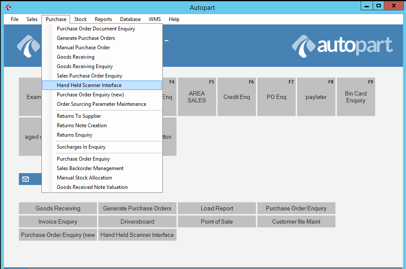Choose Purchase Order Enquiry menu entry
Image resolution: width=406 pixels, height=269 pixels.
(x=102, y=159)
